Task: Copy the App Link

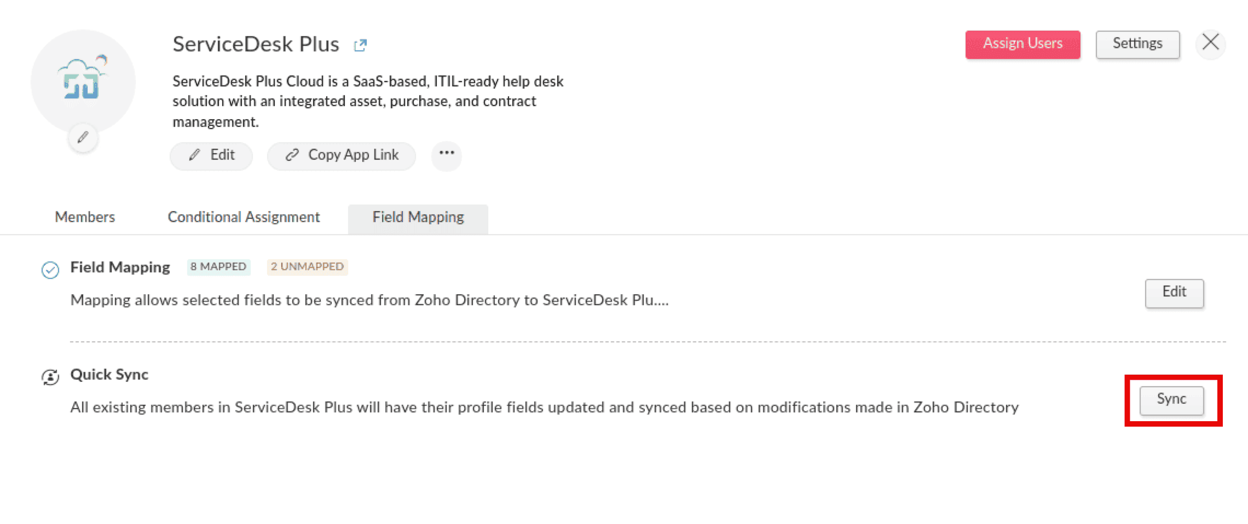Action: pos(342,155)
